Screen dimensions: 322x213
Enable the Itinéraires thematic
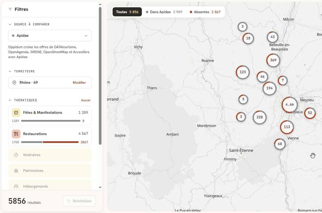50,155
